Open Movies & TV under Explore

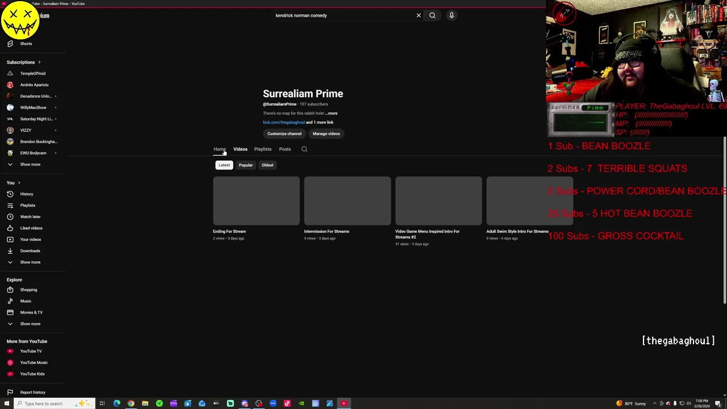31,312
